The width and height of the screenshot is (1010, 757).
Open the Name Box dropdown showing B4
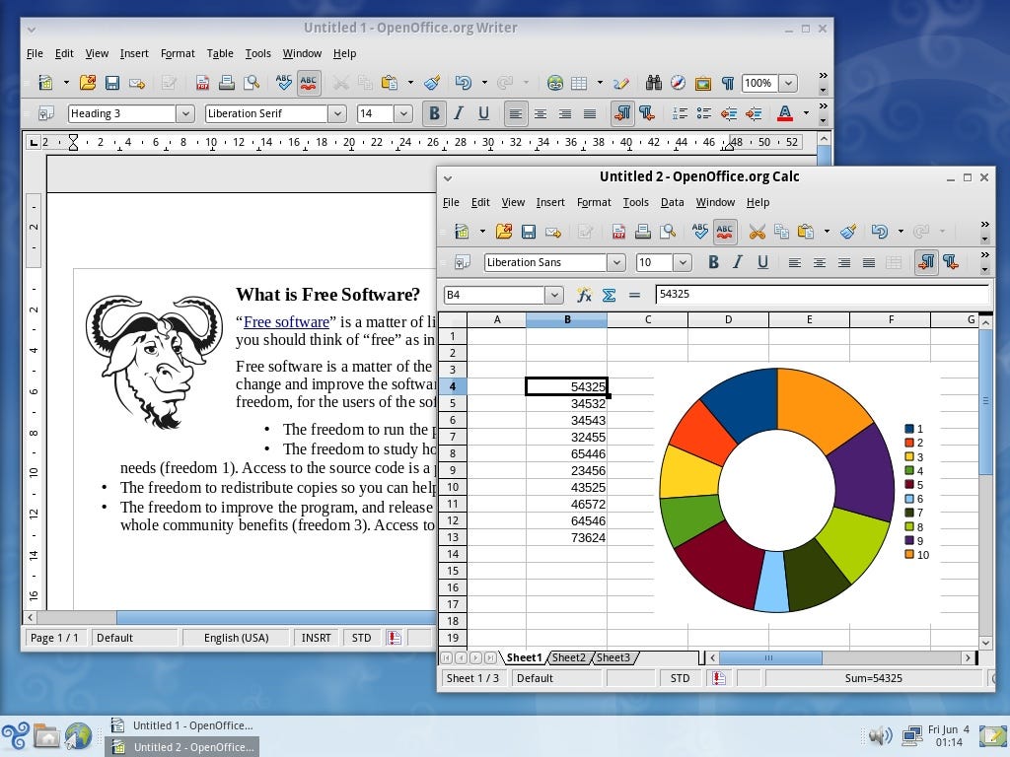pos(554,295)
